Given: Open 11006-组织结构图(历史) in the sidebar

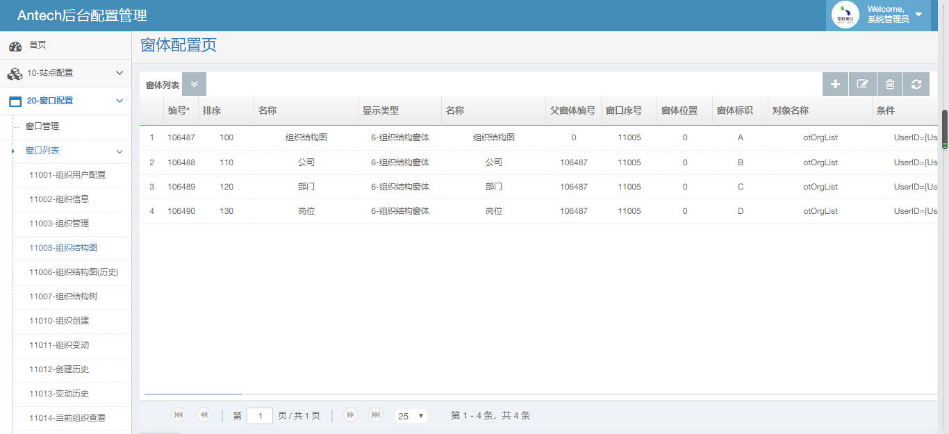Looking at the screenshot, I should click(74, 272).
